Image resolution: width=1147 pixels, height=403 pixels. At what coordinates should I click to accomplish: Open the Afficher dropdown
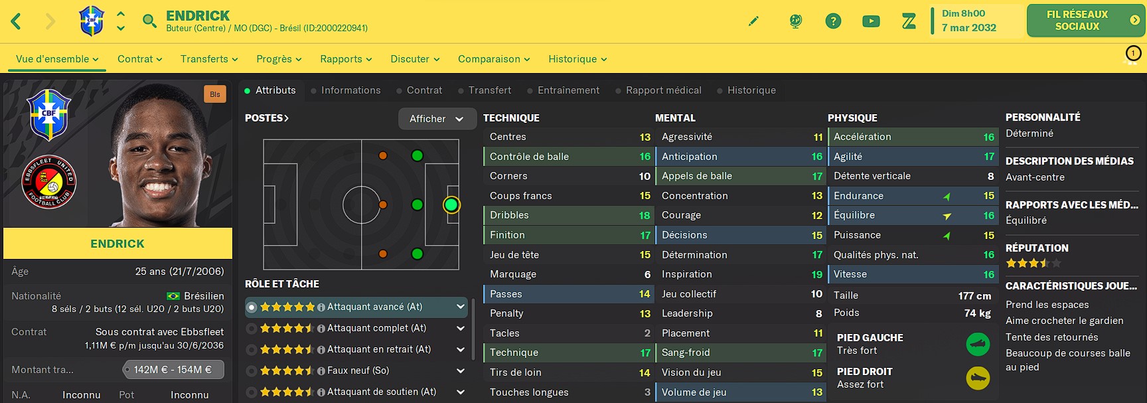(437, 119)
